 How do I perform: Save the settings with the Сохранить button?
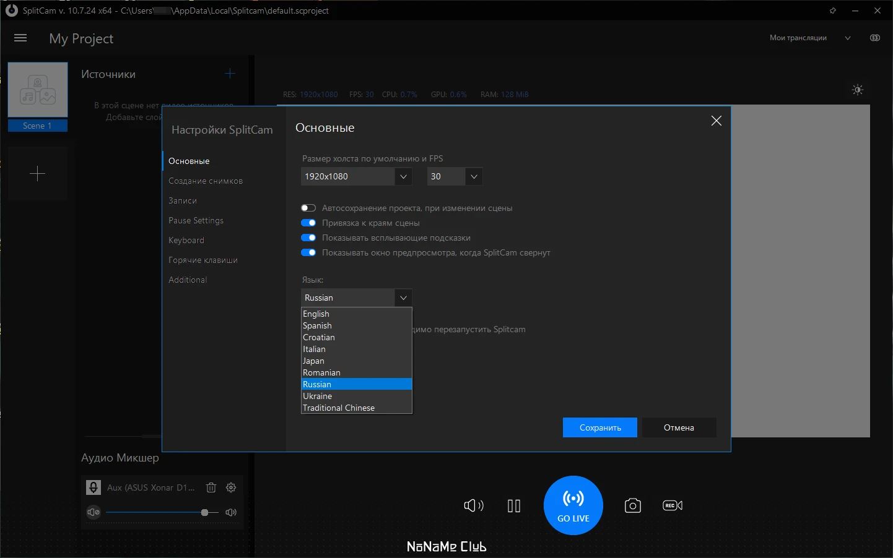click(600, 427)
